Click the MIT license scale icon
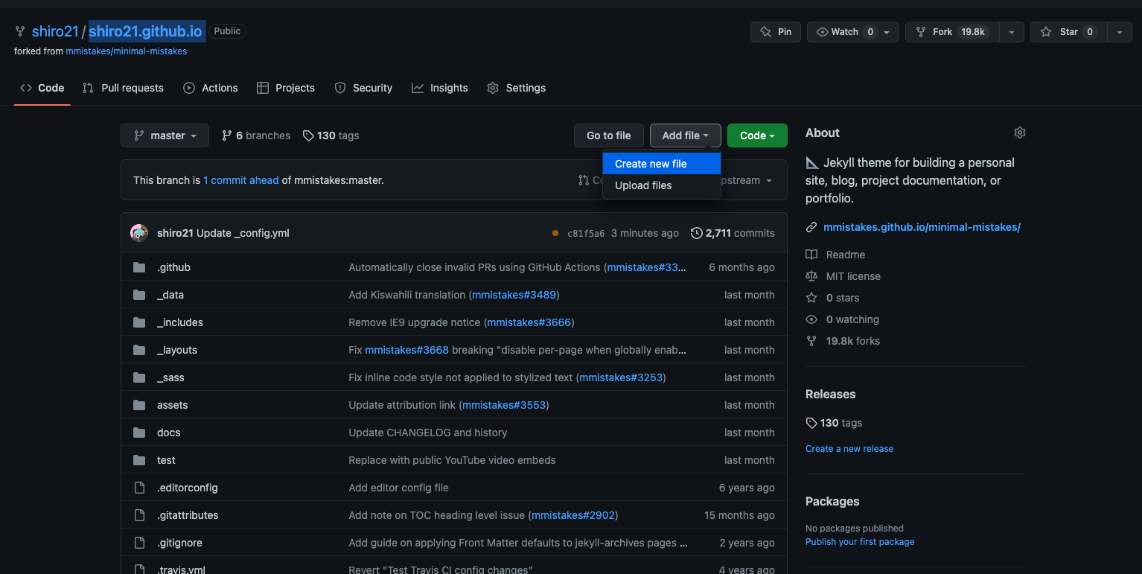Image resolution: width=1142 pixels, height=574 pixels. pyautogui.click(x=811, y=276)
